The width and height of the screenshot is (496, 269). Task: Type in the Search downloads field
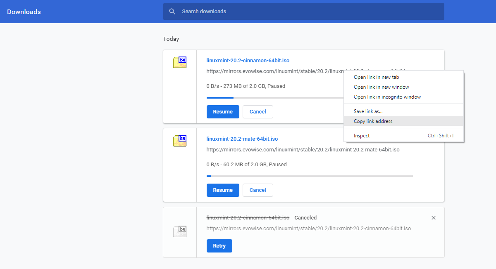point(310,12)
